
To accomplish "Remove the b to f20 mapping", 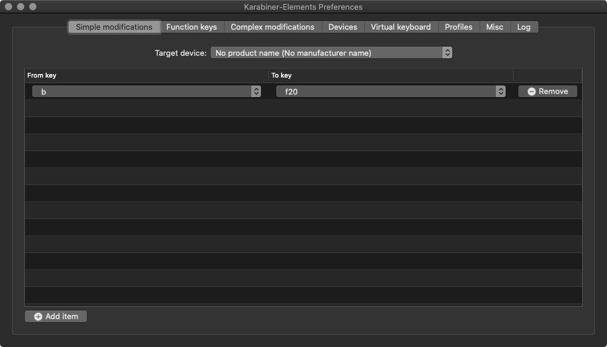I will point(548,91).
